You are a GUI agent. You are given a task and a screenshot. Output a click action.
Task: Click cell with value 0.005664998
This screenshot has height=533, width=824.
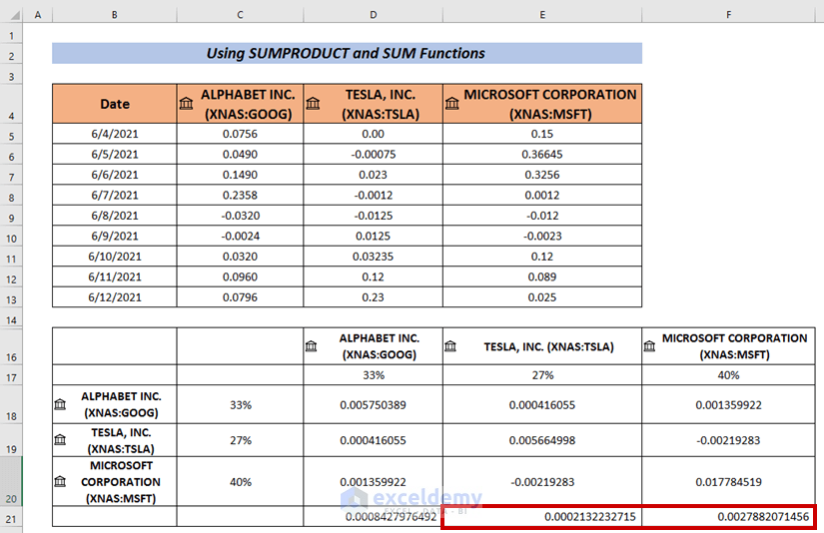[542, 440]
